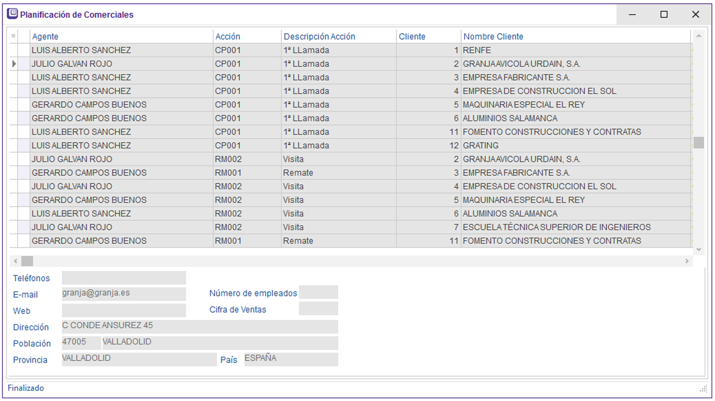Click the Nombre Cliente column header
Image resolution: width=715 pixels, height=401 pixels.
point(575,37)
